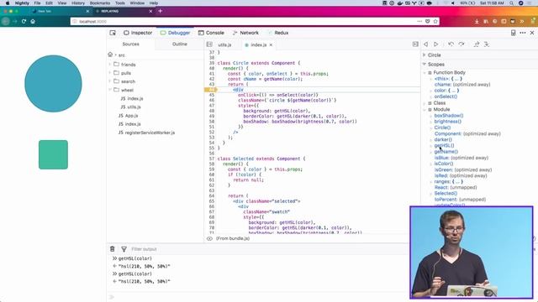This screenshot has width=538, height=302.
Task: Expand the pulls folder
Action: click(x=110, y=73)
